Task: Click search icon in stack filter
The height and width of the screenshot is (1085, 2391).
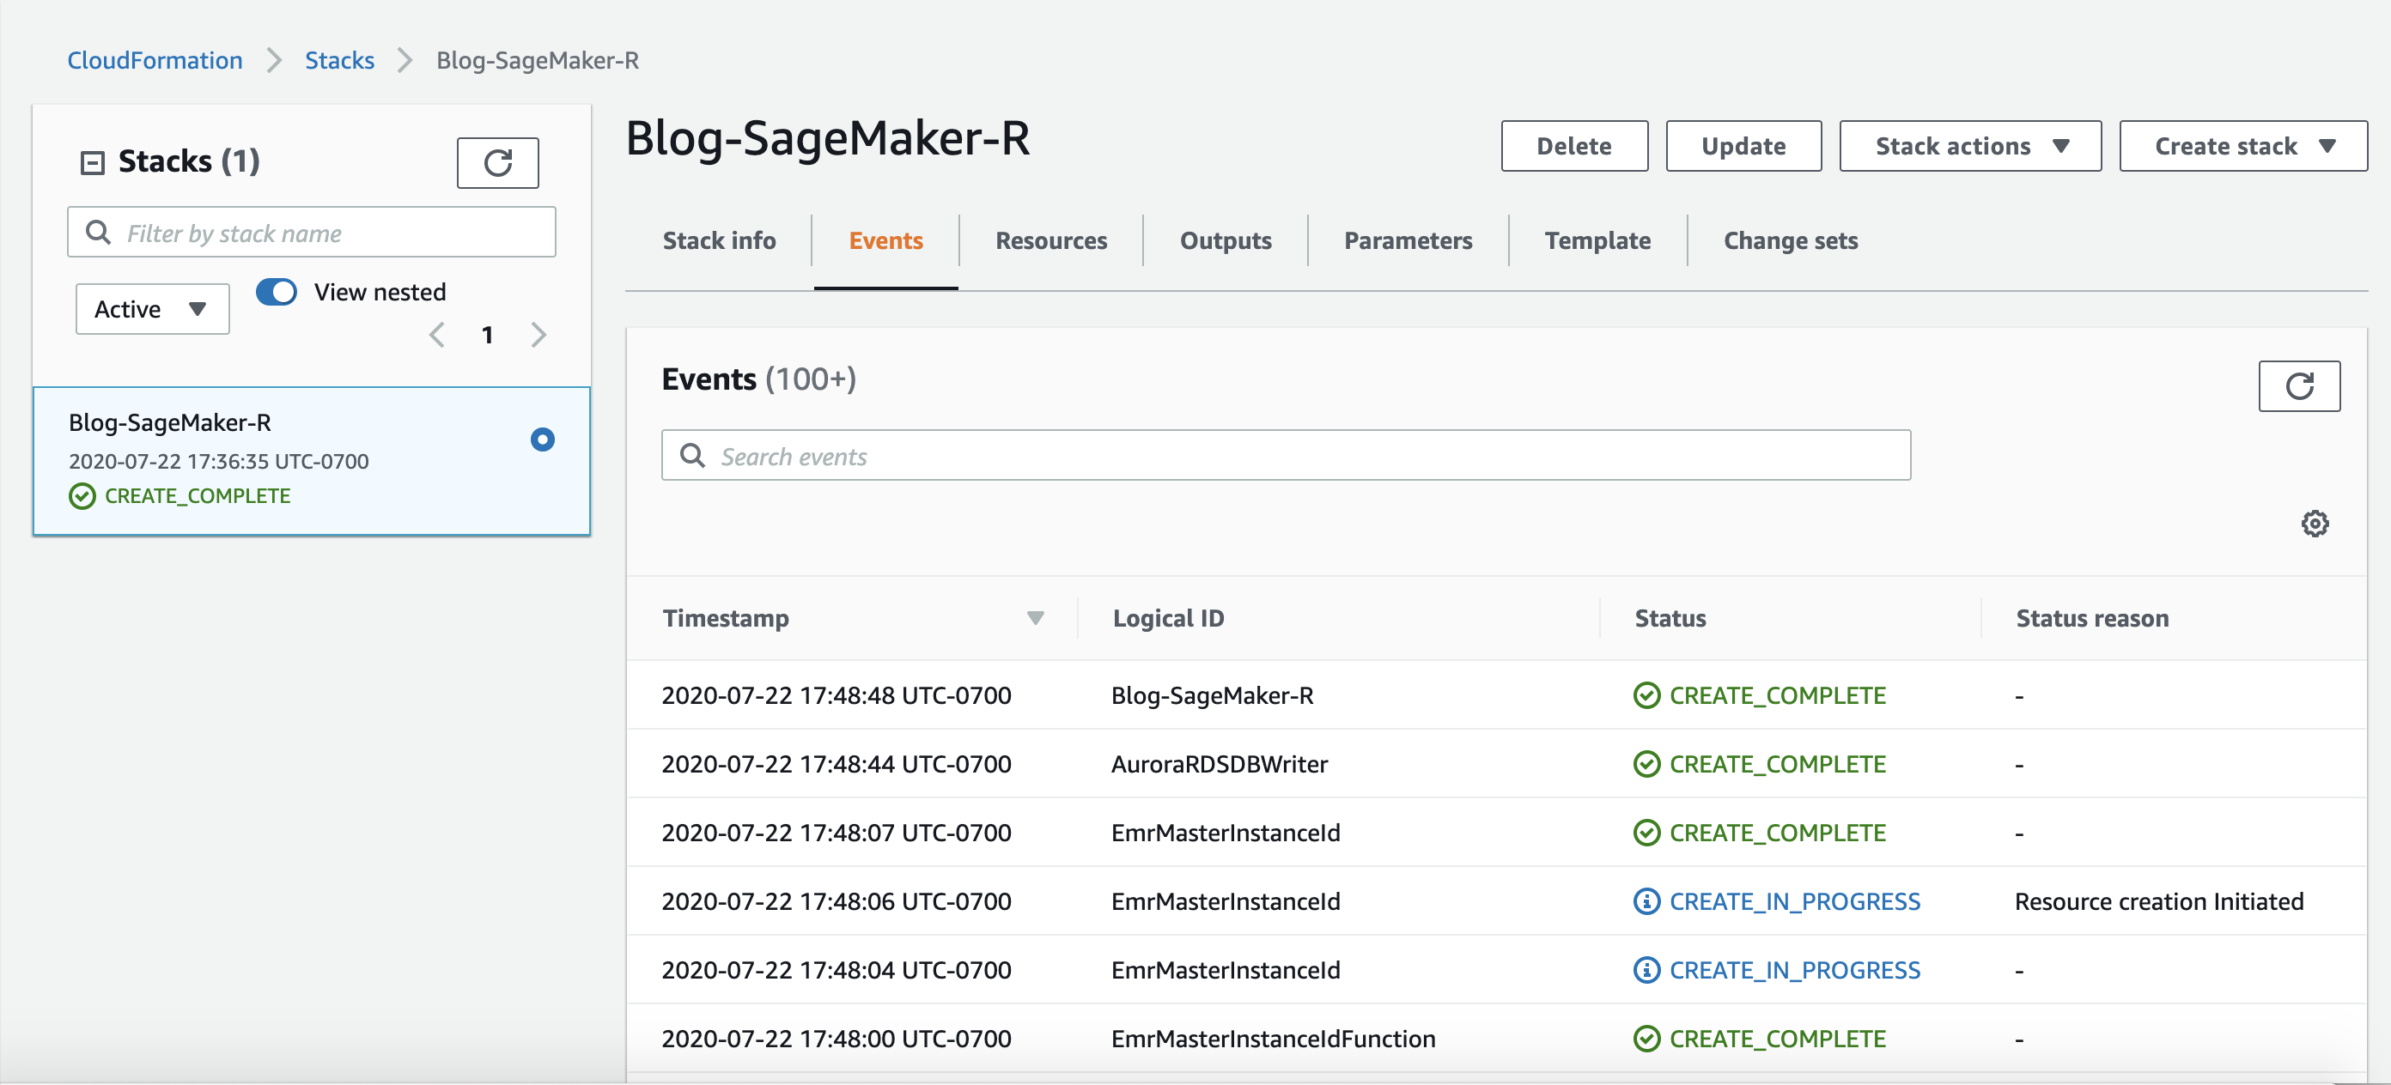Action: coord(99,232)
